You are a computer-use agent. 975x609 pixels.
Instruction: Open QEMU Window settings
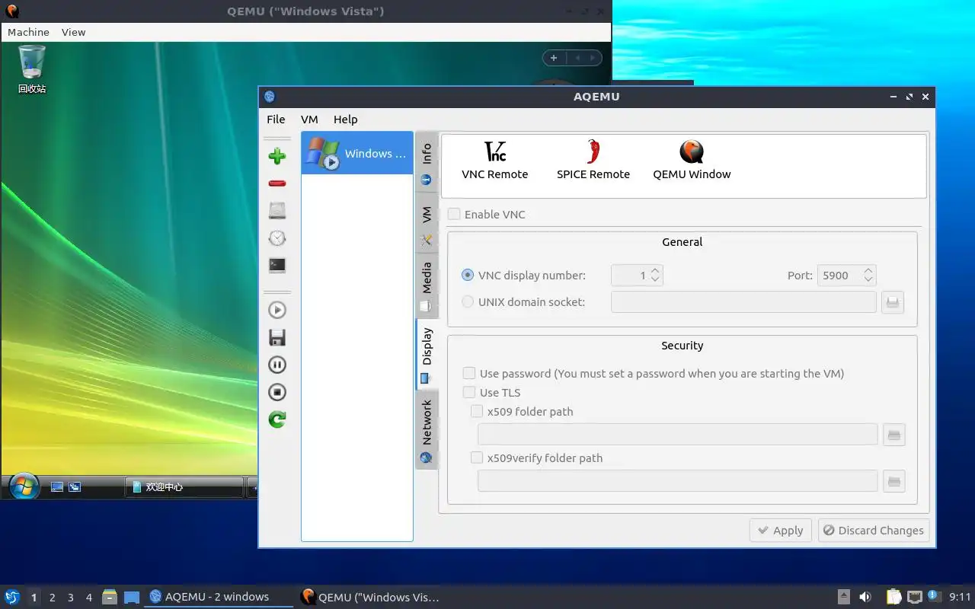pos(692,161)
